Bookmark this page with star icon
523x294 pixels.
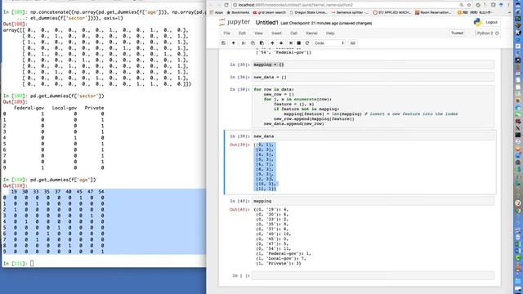click(x=469, y=5)
